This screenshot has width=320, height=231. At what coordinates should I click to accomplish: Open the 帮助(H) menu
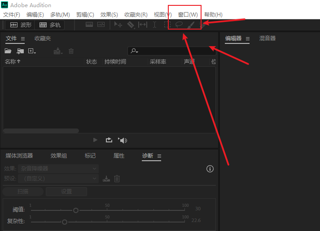[x=213, y=15]
